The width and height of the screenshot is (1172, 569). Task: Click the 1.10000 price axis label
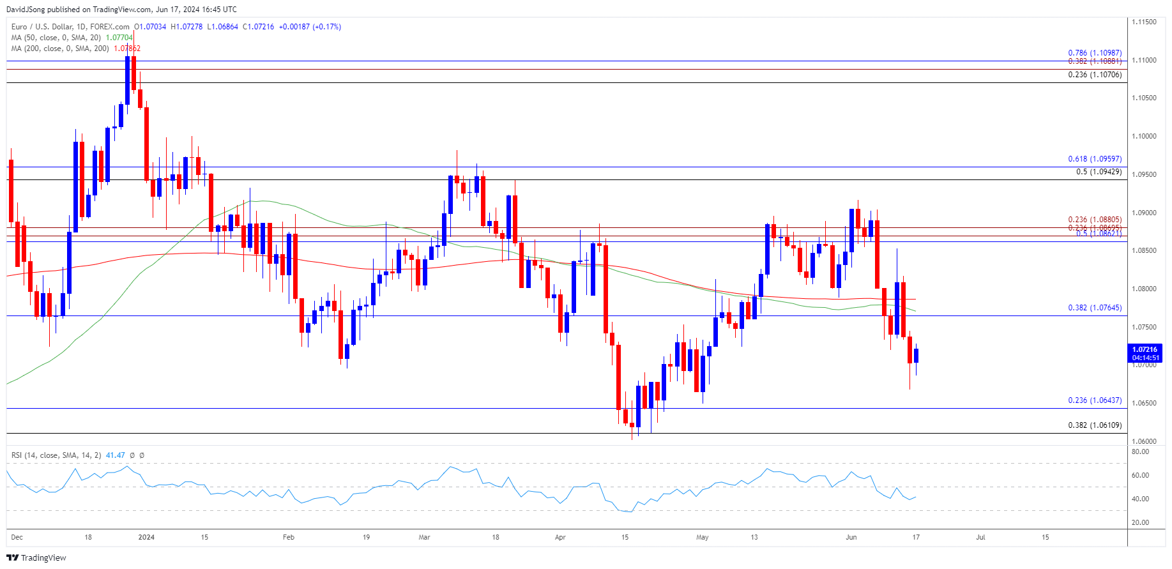pos(1144,136)
